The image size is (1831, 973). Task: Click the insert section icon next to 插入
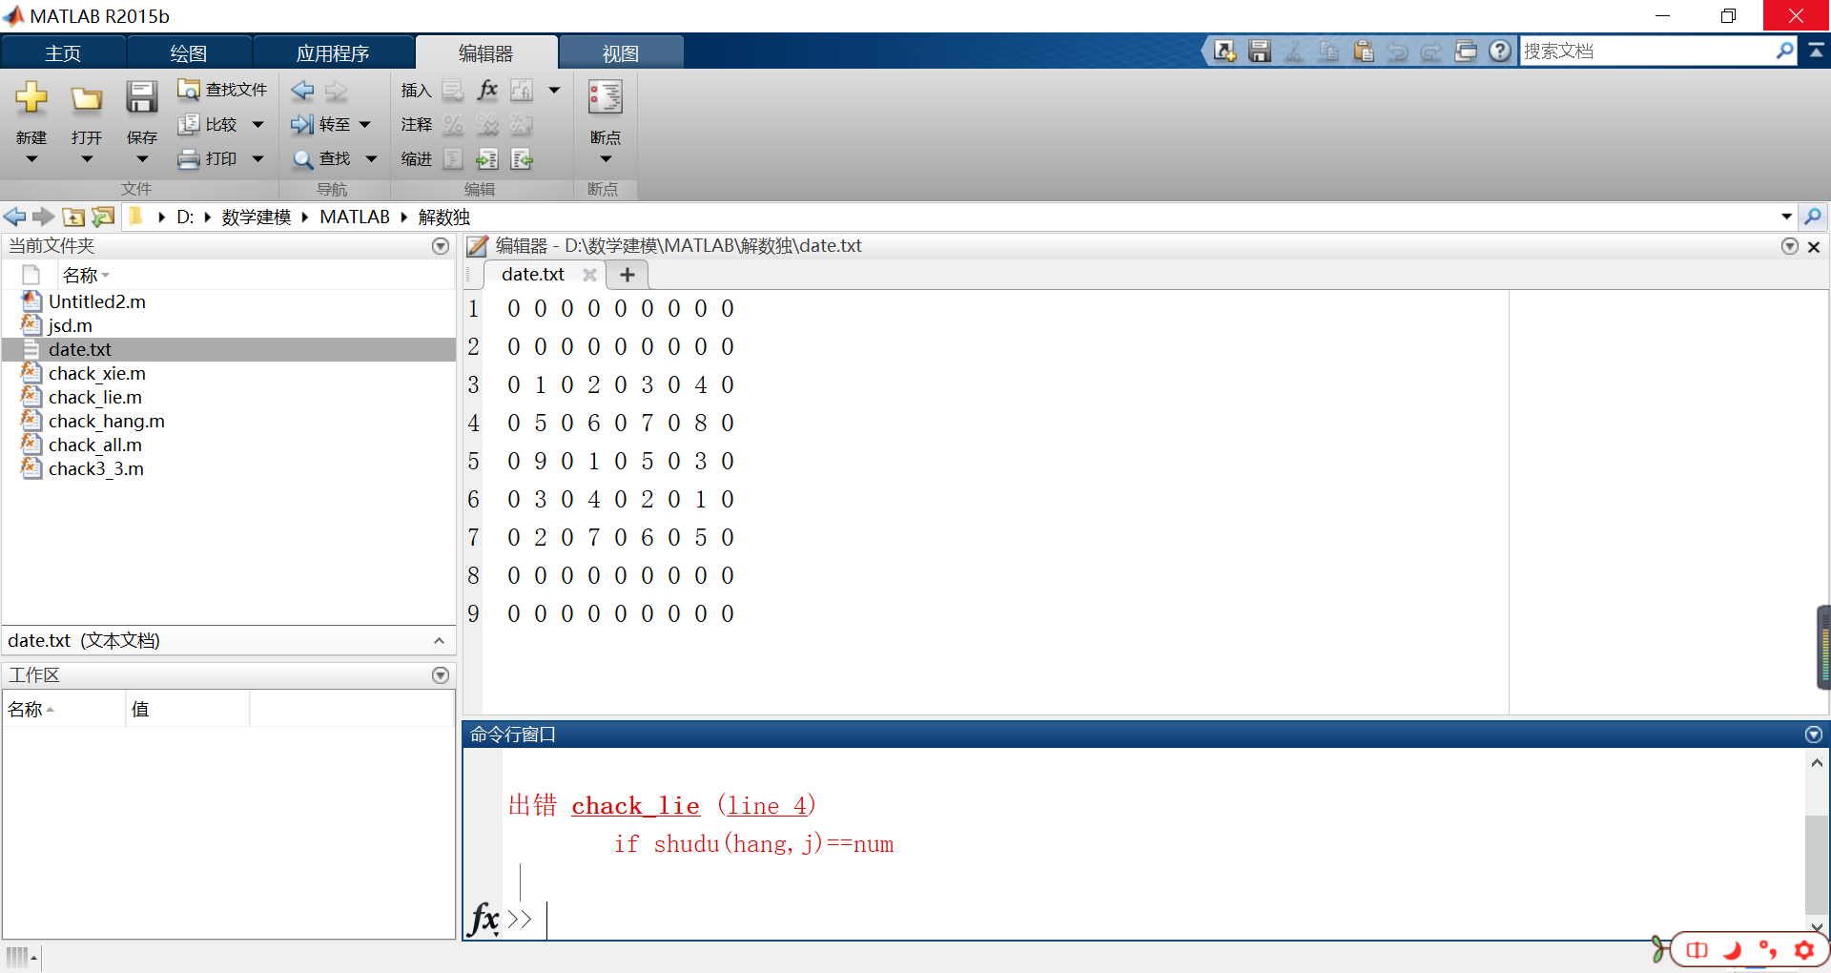tap(453, 91)
